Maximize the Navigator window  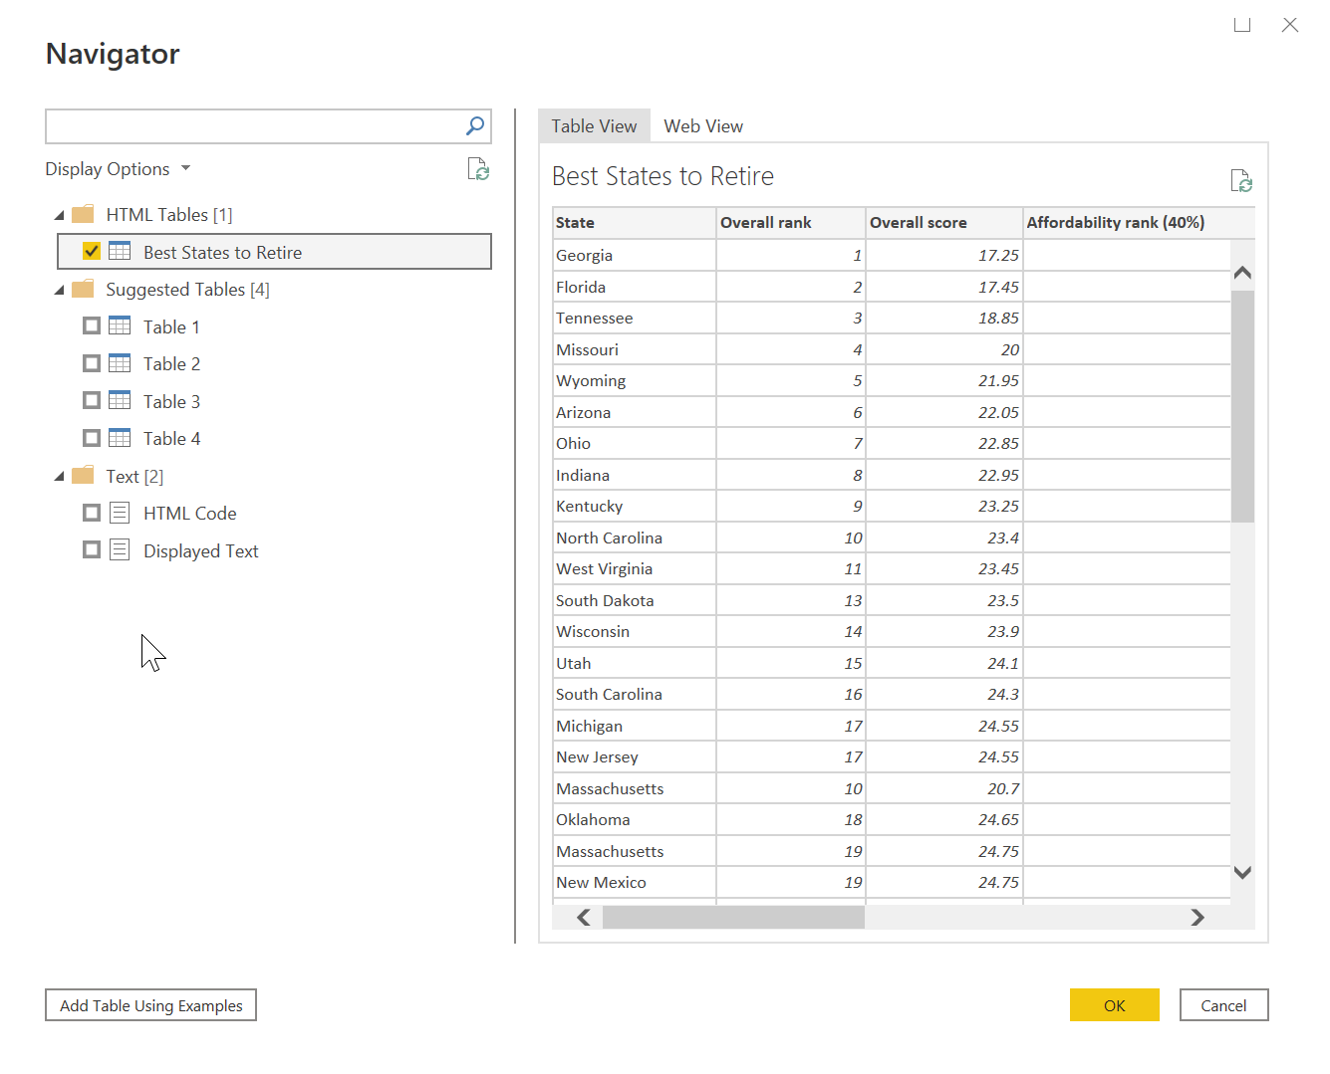[1242, 24]
